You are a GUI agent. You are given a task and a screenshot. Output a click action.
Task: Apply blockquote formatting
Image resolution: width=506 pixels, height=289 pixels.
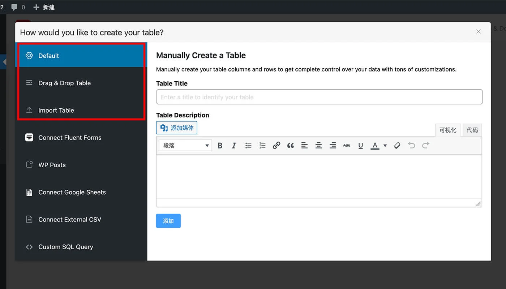pos(291,146)
